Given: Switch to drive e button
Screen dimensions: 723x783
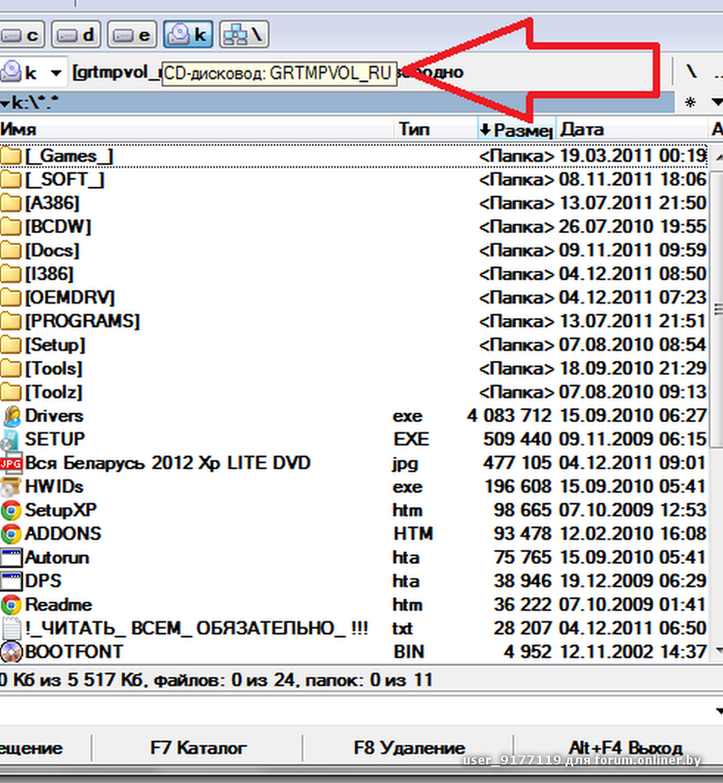Looking at the screenshot, I should pos(132,34).
